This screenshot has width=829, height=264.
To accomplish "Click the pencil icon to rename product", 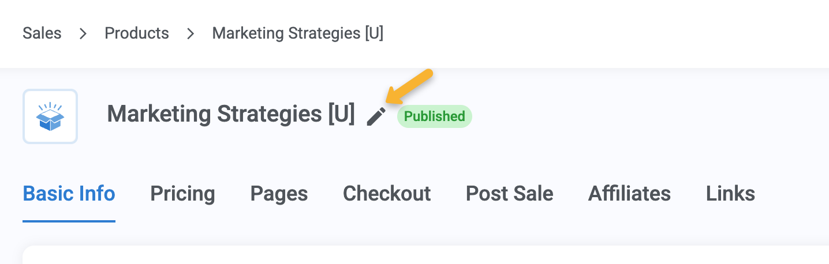I will [376, 116].
